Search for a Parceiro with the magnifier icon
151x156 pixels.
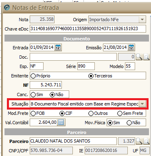coord(139,141)
